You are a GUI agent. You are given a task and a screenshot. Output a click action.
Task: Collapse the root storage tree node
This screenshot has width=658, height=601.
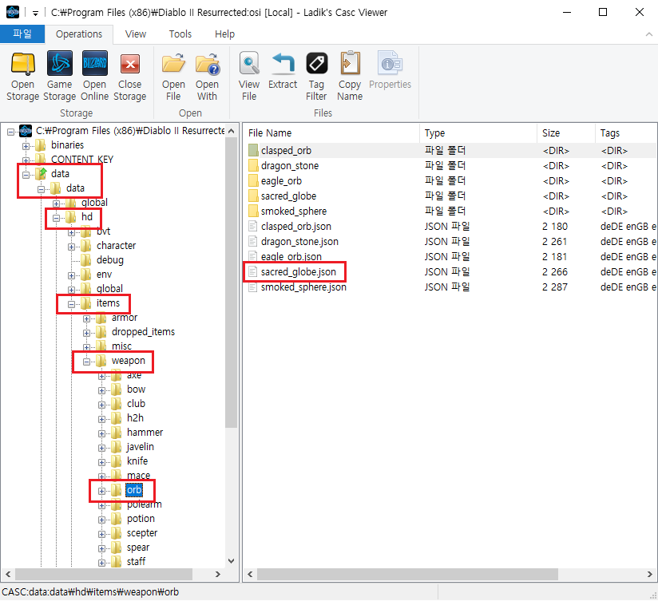point(10,132)
